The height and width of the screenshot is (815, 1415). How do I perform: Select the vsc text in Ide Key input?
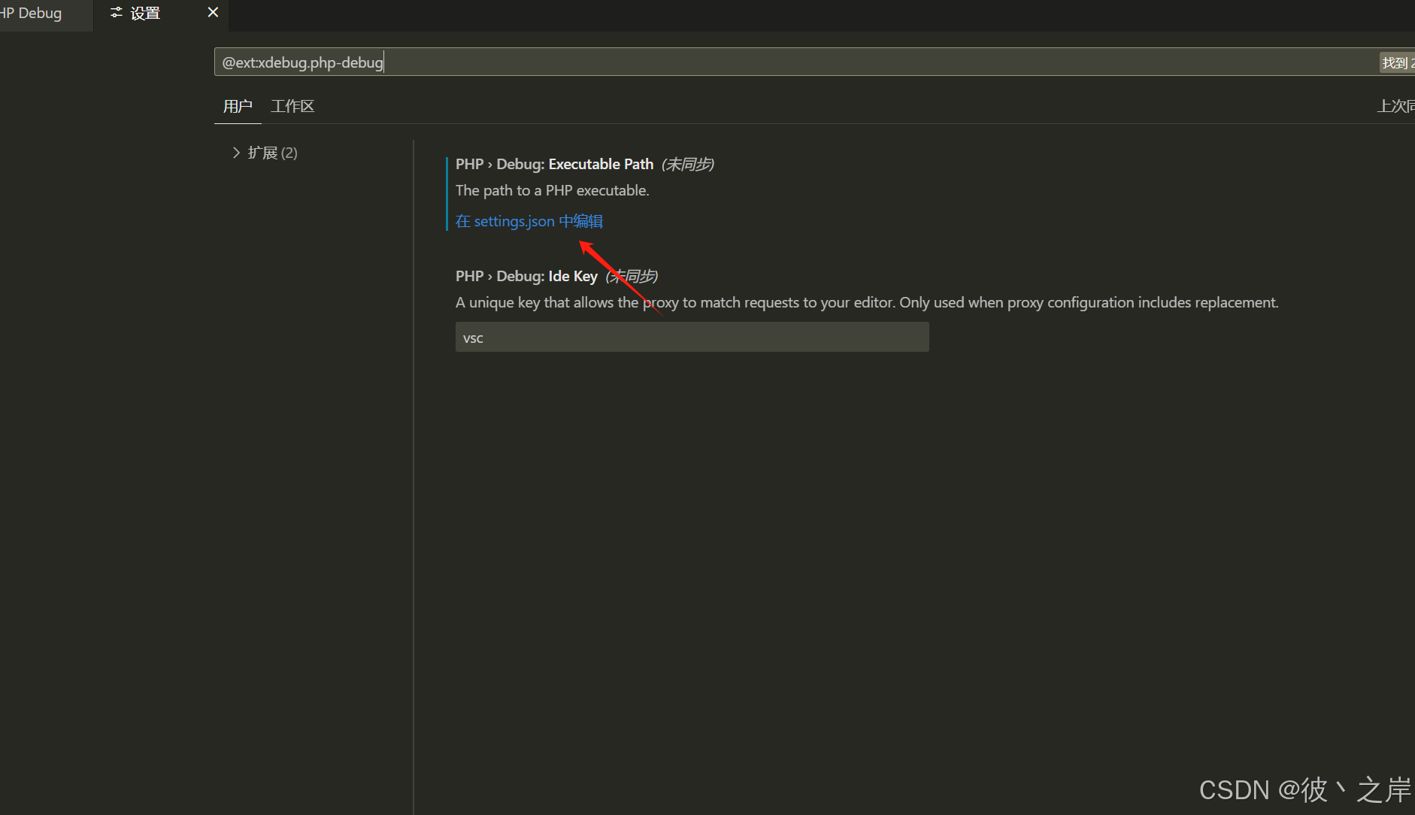tap(474, 337)
